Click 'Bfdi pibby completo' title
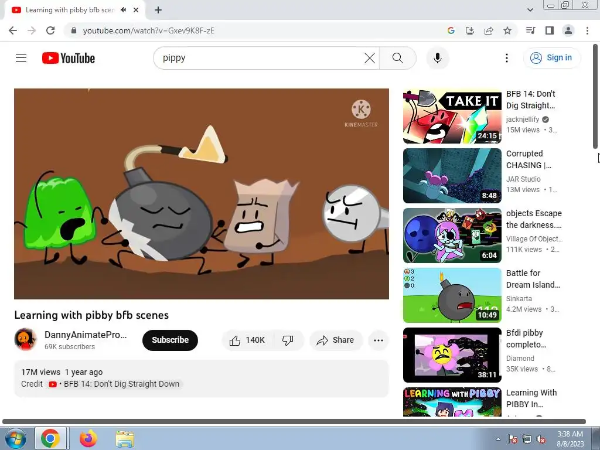 (x=526, y=339)
